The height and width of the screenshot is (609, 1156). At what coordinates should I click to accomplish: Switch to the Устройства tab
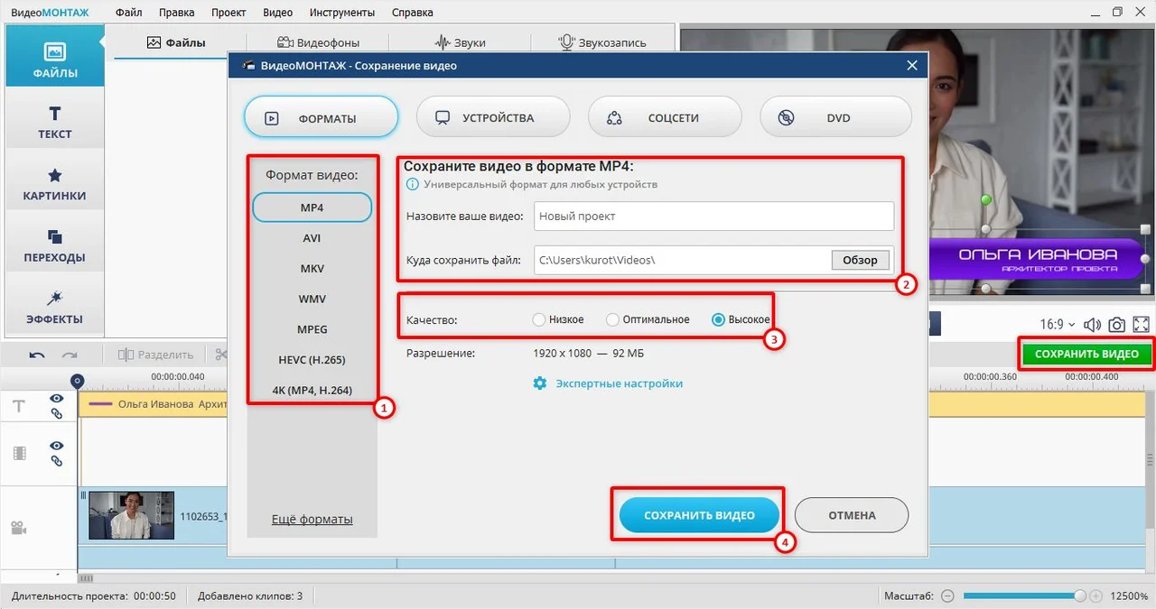(493, 118)
